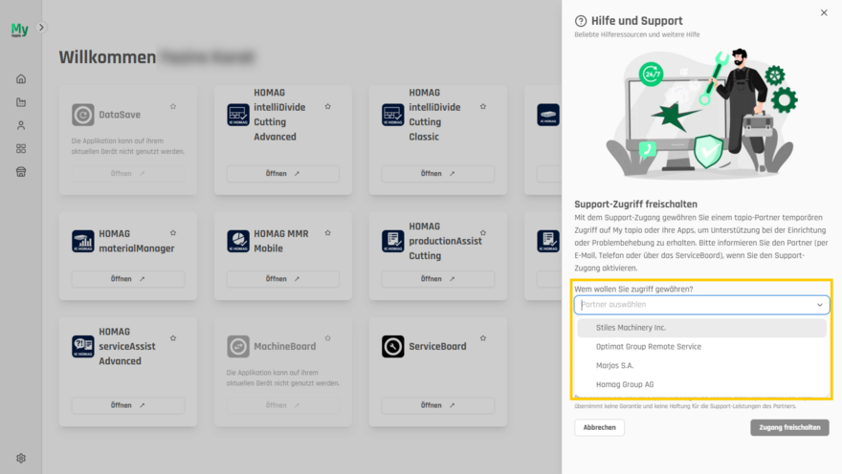Image resolution: width=842 pixels, height=474 pixels.
Task: Click Zugang freischalten button
Action: [x=790, y=427]
